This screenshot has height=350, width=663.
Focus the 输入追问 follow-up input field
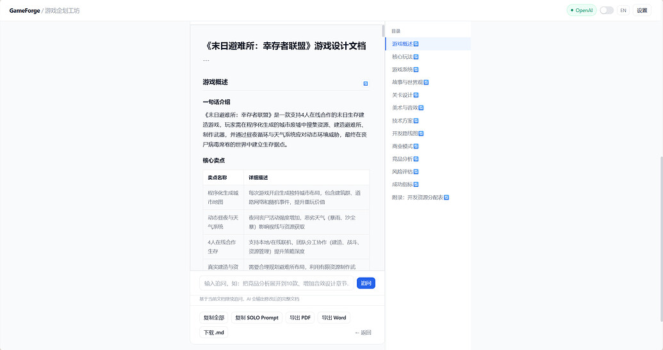275,283
